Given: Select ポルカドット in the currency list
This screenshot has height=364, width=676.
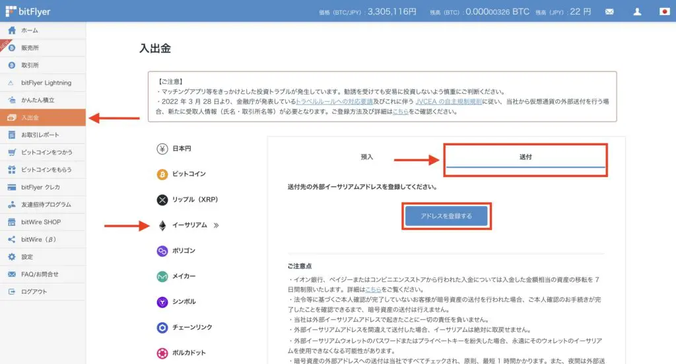Looking at the screenshot, I should pos(189,353).
